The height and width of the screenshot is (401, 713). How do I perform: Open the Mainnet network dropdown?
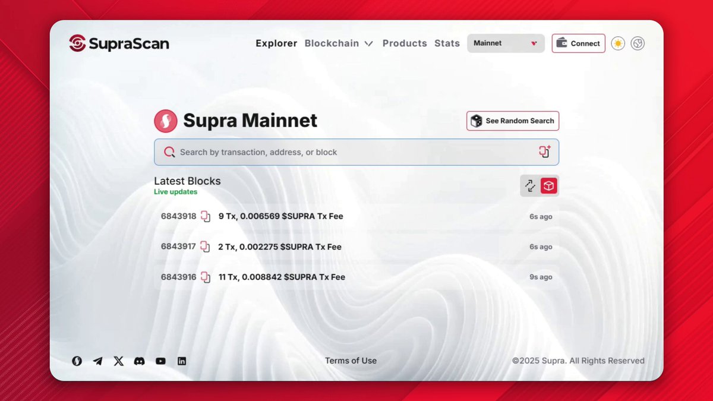click(506, 43)
